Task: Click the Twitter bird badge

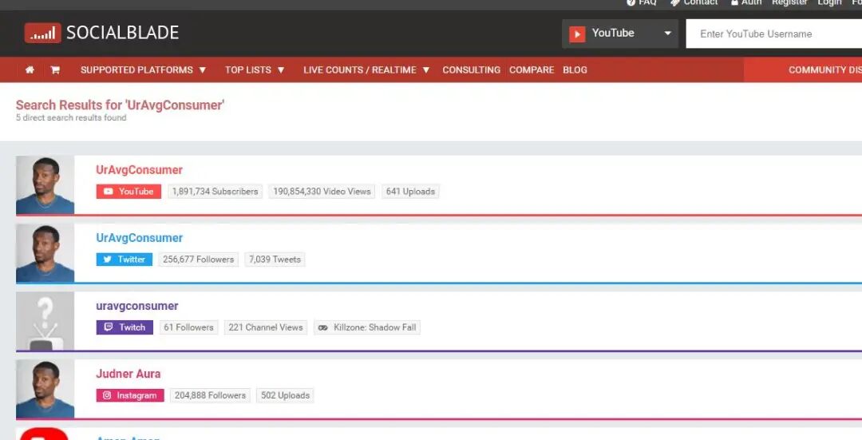Action: tap(125, 260)
